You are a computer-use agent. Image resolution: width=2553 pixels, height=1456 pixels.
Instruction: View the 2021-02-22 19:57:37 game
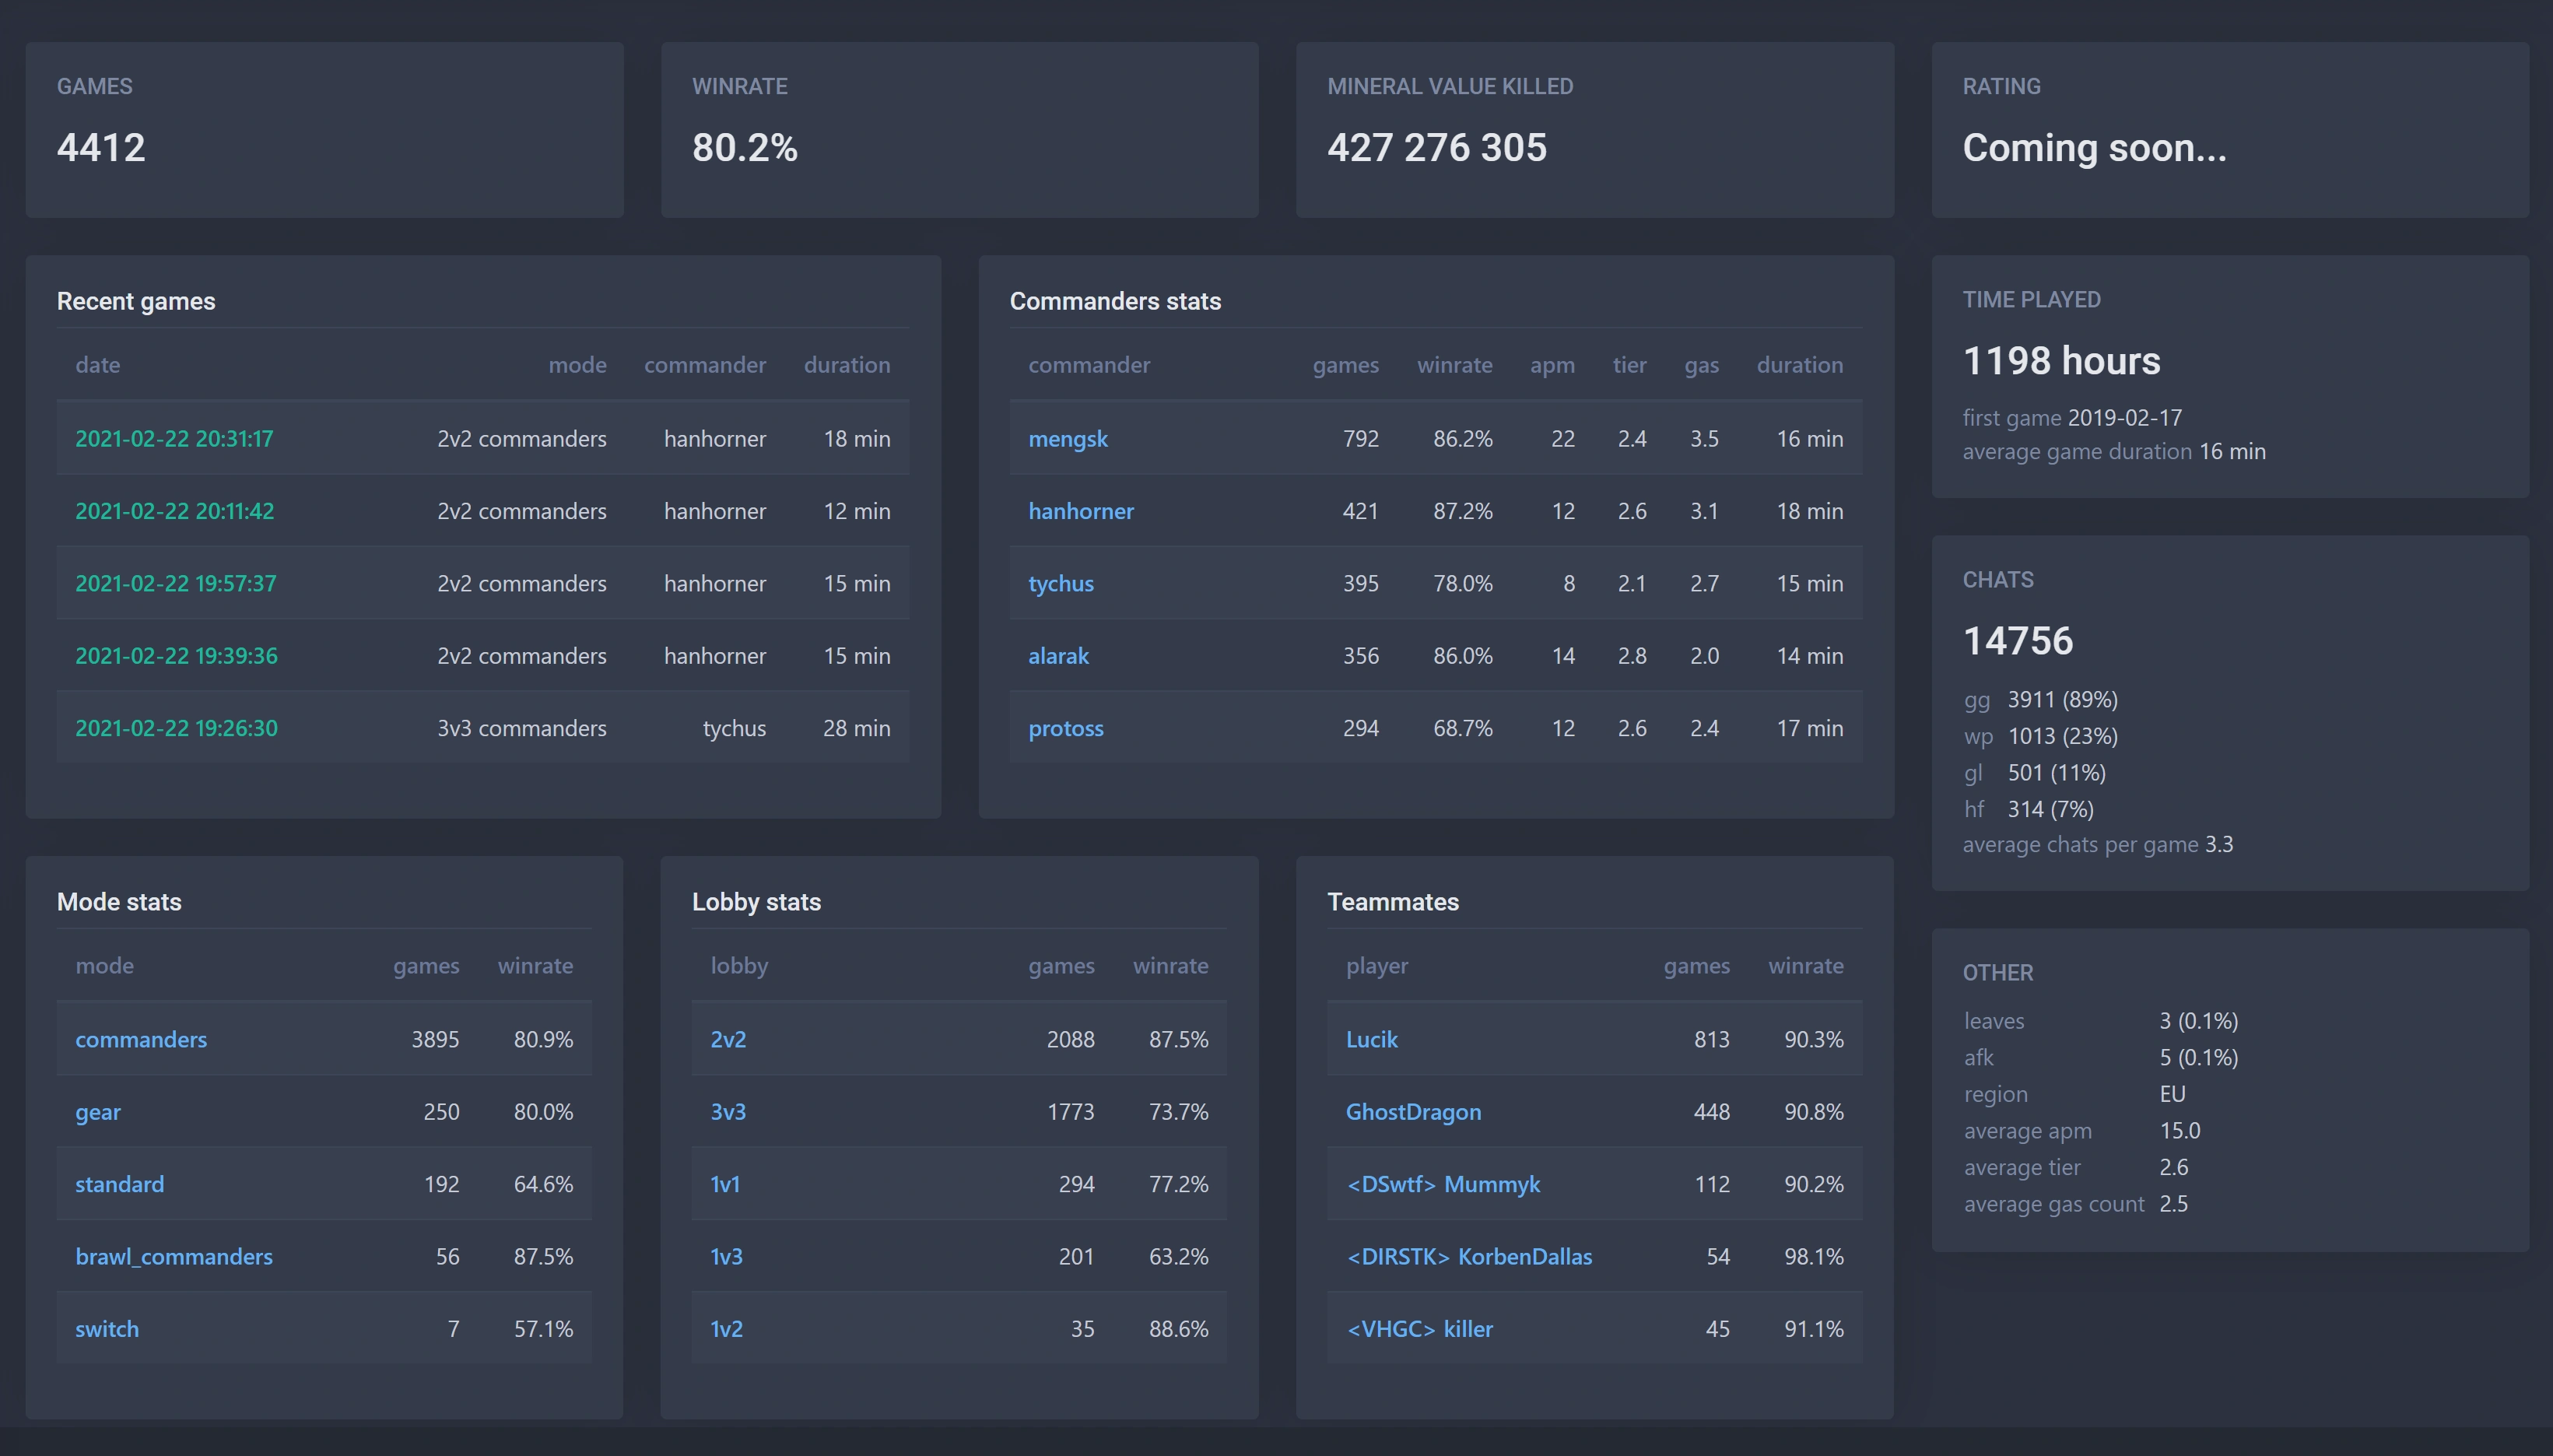[x=175, y=584]
